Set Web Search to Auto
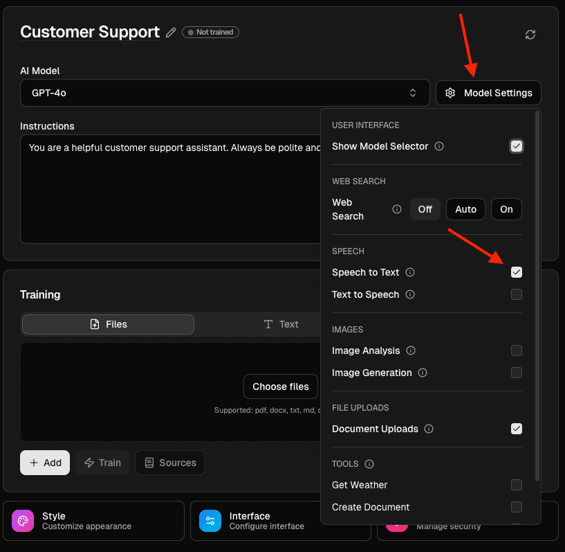The width and height of the screenshot is (565, 552). point(465,209)
